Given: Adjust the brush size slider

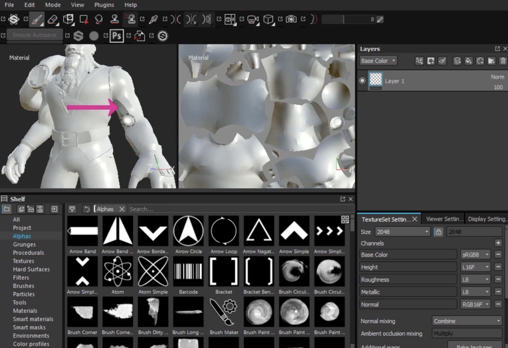Looking at the screenshot, I should pos(349,19).
